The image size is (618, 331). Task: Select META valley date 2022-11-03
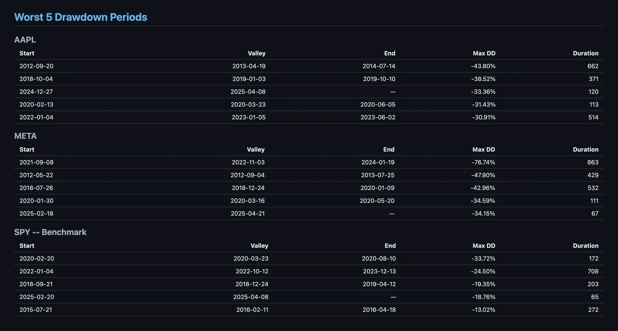[x=248, y=162]
